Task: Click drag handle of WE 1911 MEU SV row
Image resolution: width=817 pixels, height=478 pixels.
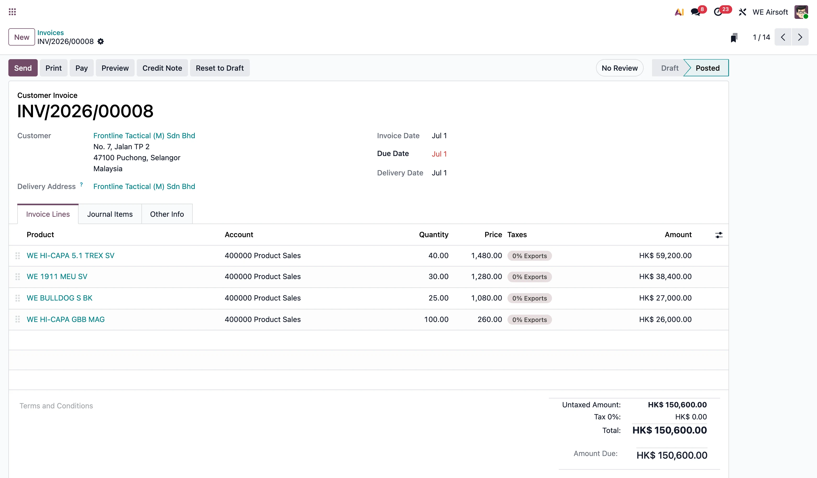Action: tap(18, 277)
